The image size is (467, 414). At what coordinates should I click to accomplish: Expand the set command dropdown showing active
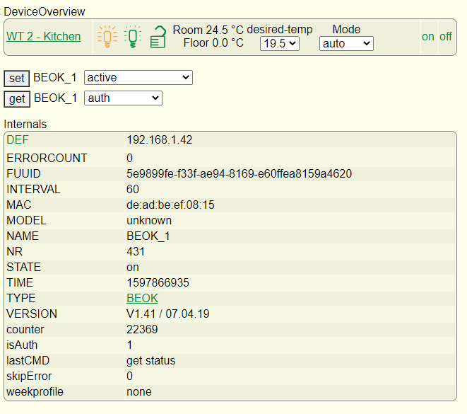138,77
